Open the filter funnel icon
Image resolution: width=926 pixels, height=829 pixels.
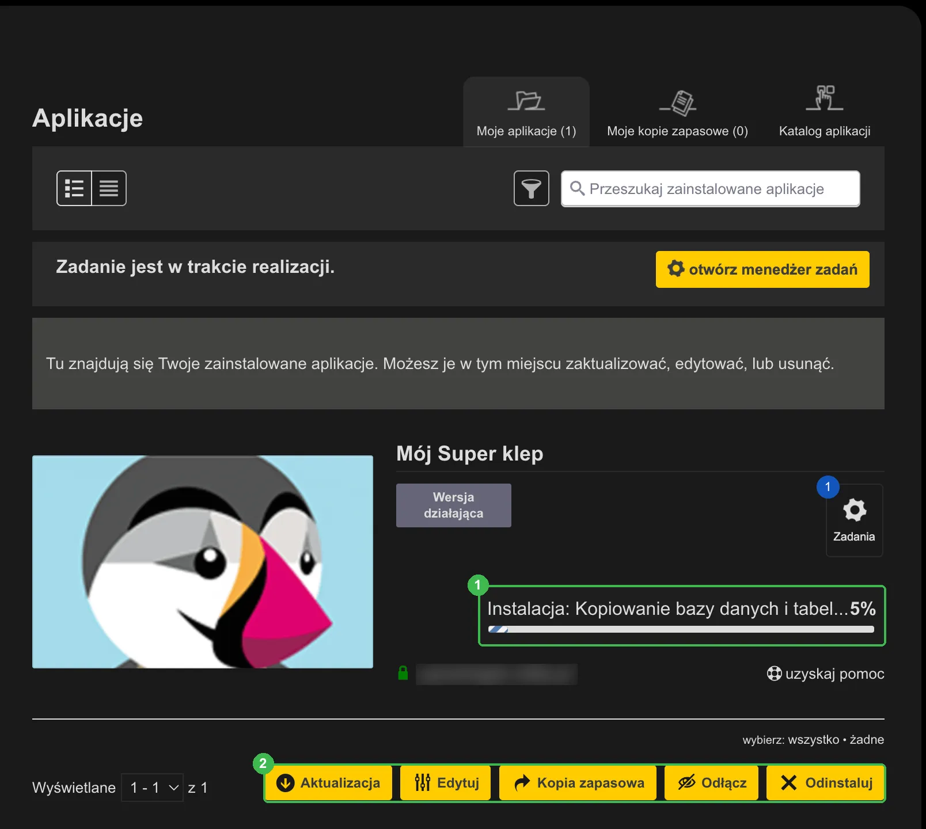pos(531,188)
